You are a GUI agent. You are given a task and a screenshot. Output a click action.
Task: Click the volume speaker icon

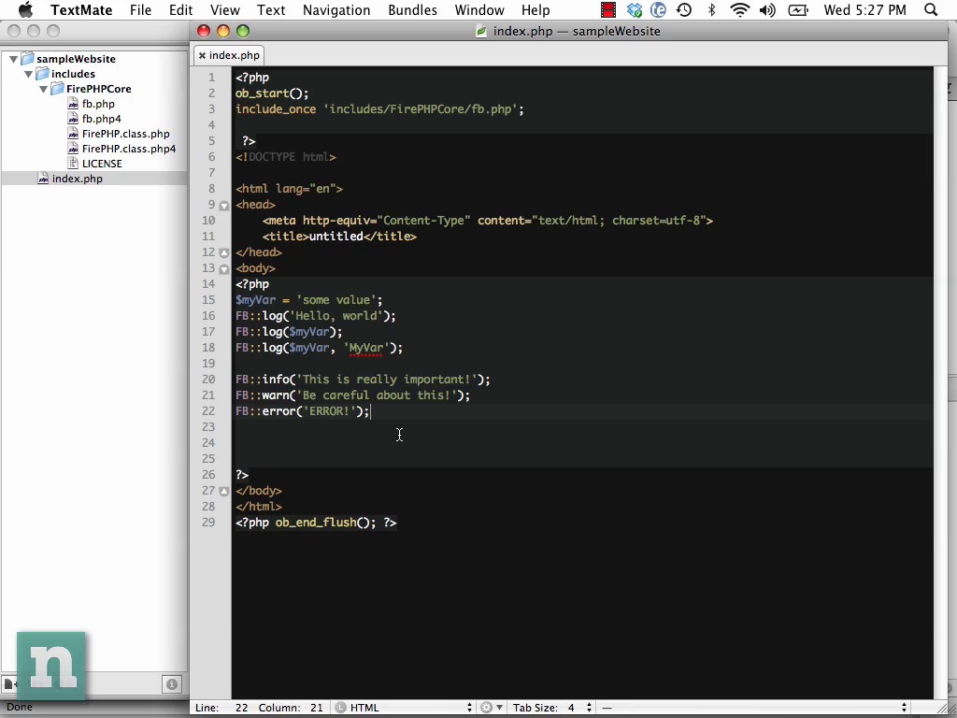[x=768, y=9]
